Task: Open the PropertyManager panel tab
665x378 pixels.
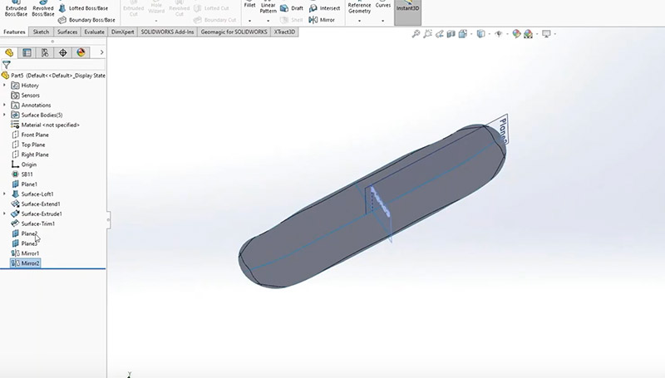Action: pos(27,52)
